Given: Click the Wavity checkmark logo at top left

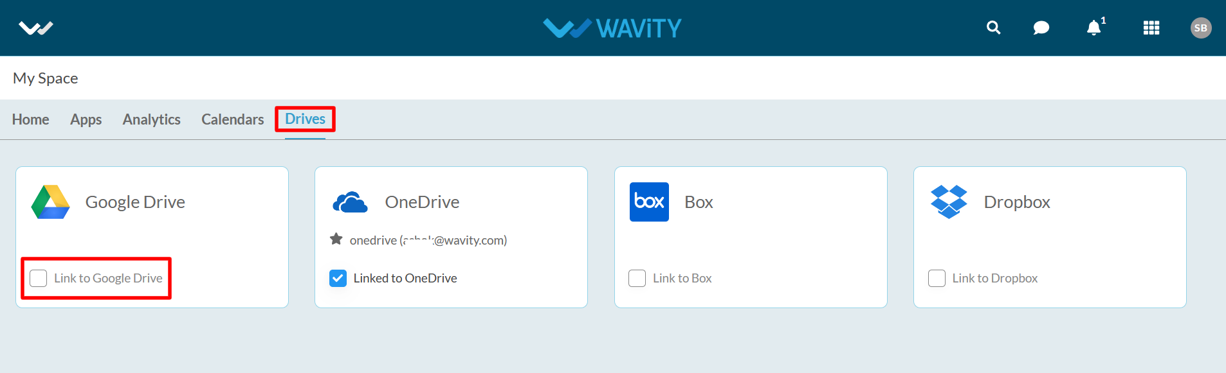Looking at the screenshot, I should click(36, 28).
